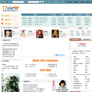Screen dimensions: 92x92
Task: Open the 17xie.com logo
Action: (11, 9)
